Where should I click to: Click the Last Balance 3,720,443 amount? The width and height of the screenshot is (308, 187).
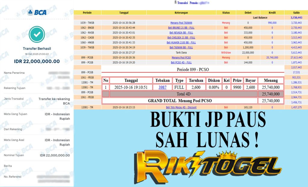pyautogui.click(x=296, y=18)
